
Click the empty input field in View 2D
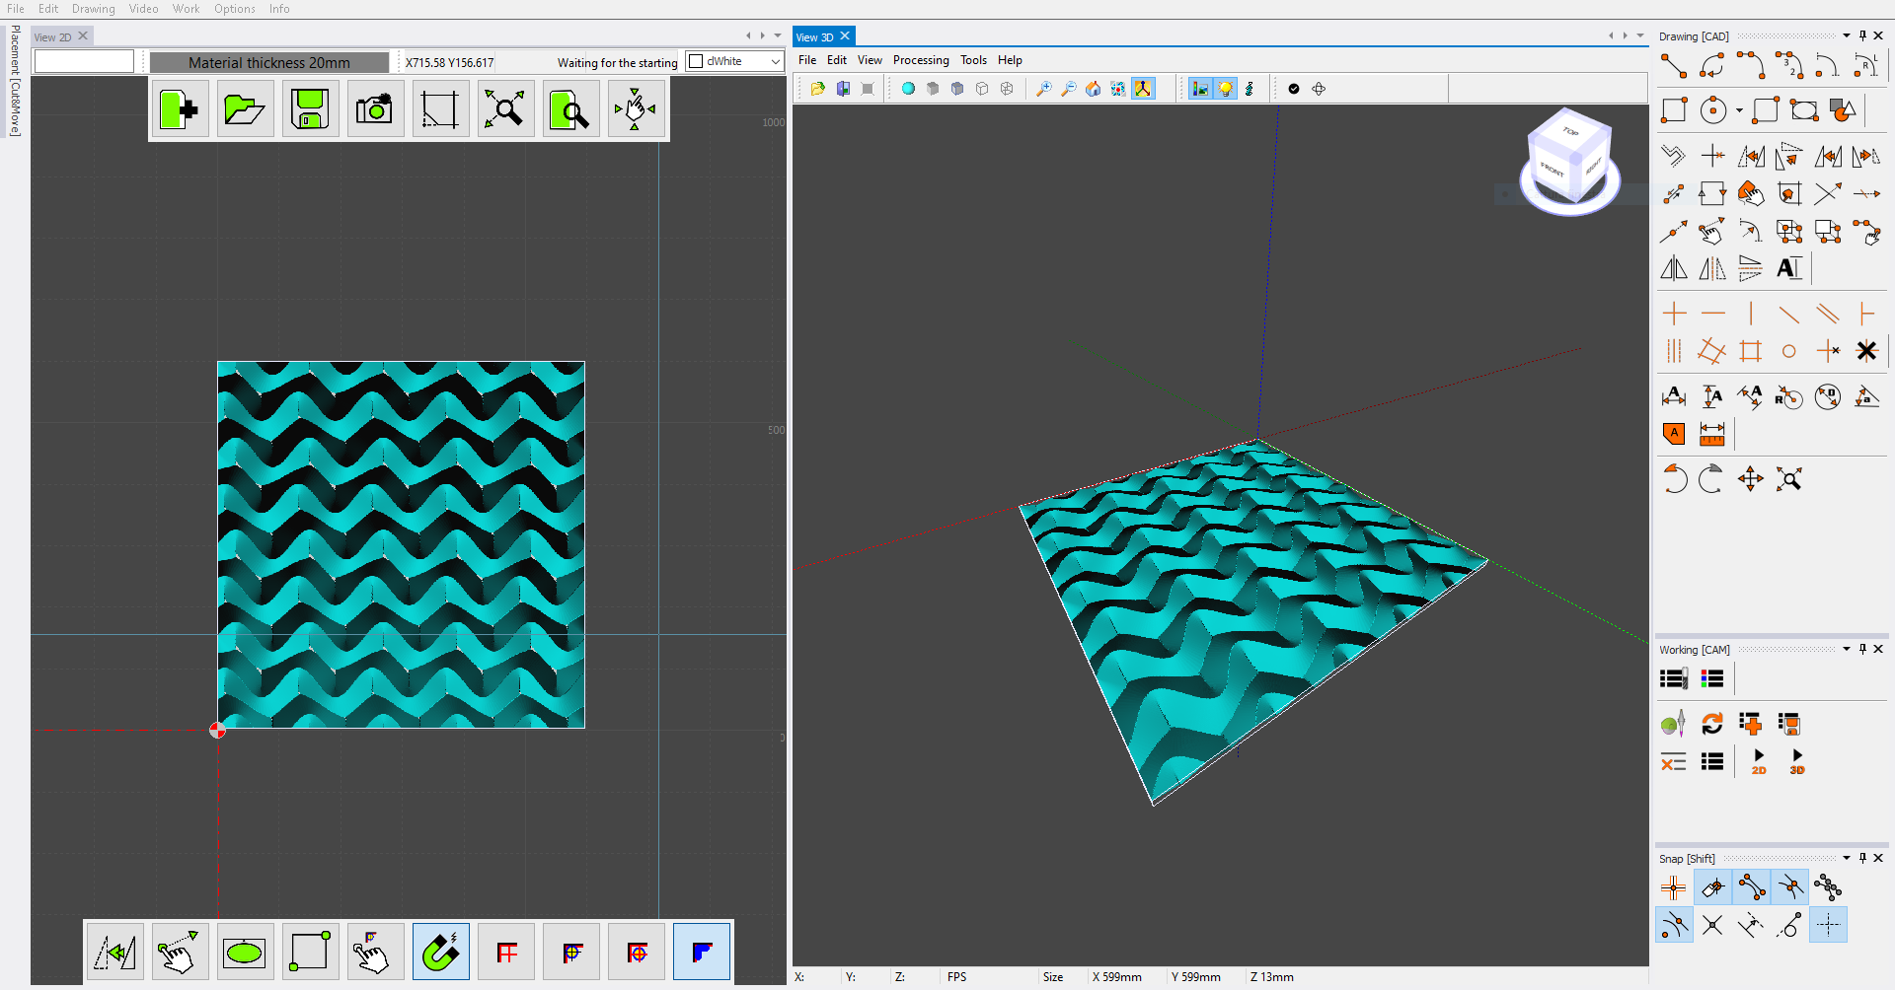84,62
